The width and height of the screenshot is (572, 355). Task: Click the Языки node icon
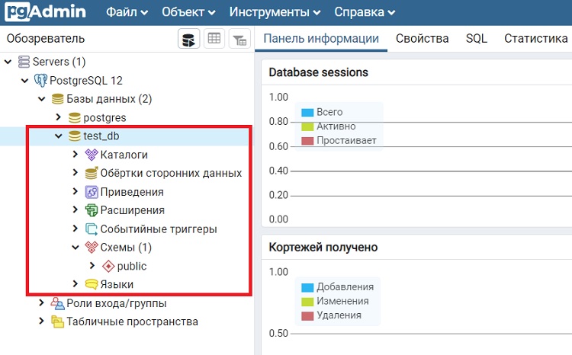(92, 284)
